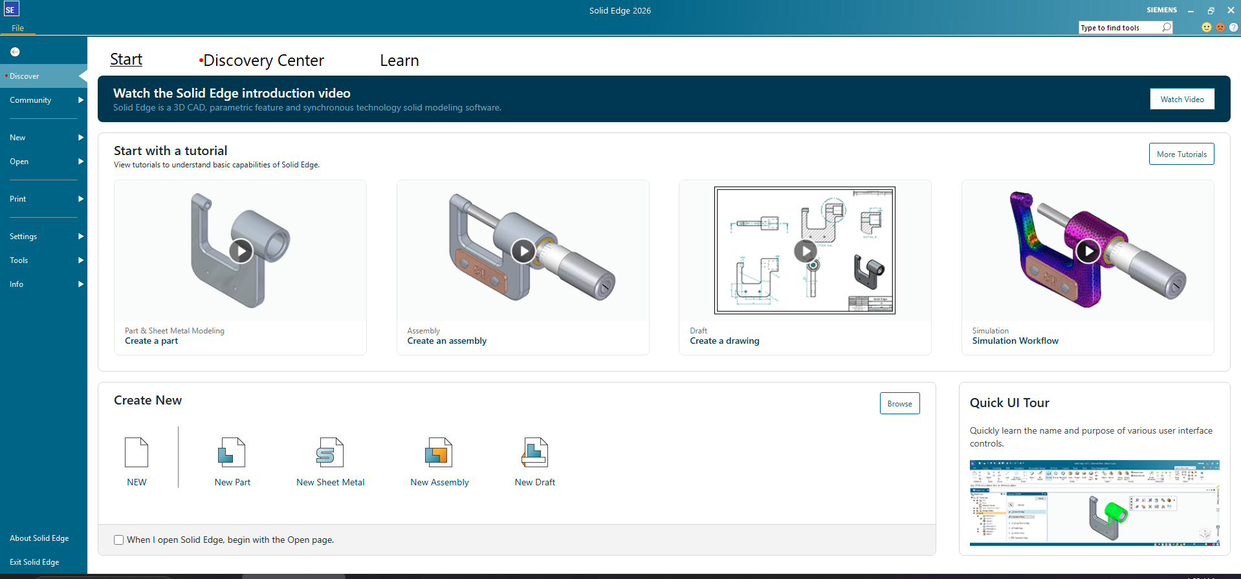Click the New Draft icon
This screenshot has height=579, width=1241.
[x=534, y=452]
